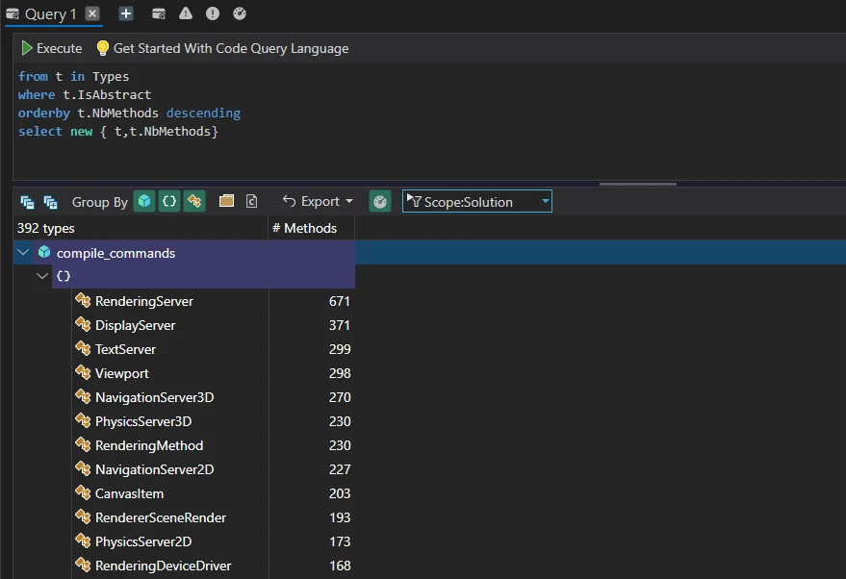Viewport: 846px width, 579px height.
Task: Expand all result rows icon
Action: (x=50, y=202)
